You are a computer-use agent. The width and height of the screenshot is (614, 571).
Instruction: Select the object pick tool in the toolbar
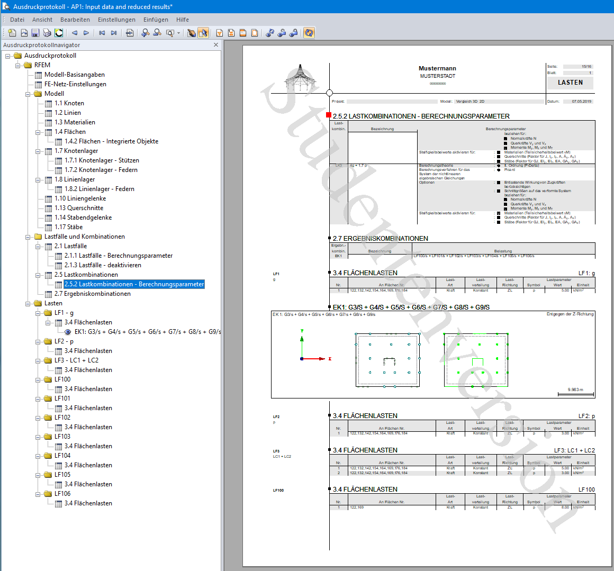click(204, 33)
